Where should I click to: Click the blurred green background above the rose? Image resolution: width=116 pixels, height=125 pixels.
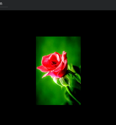tap(58, 44)
